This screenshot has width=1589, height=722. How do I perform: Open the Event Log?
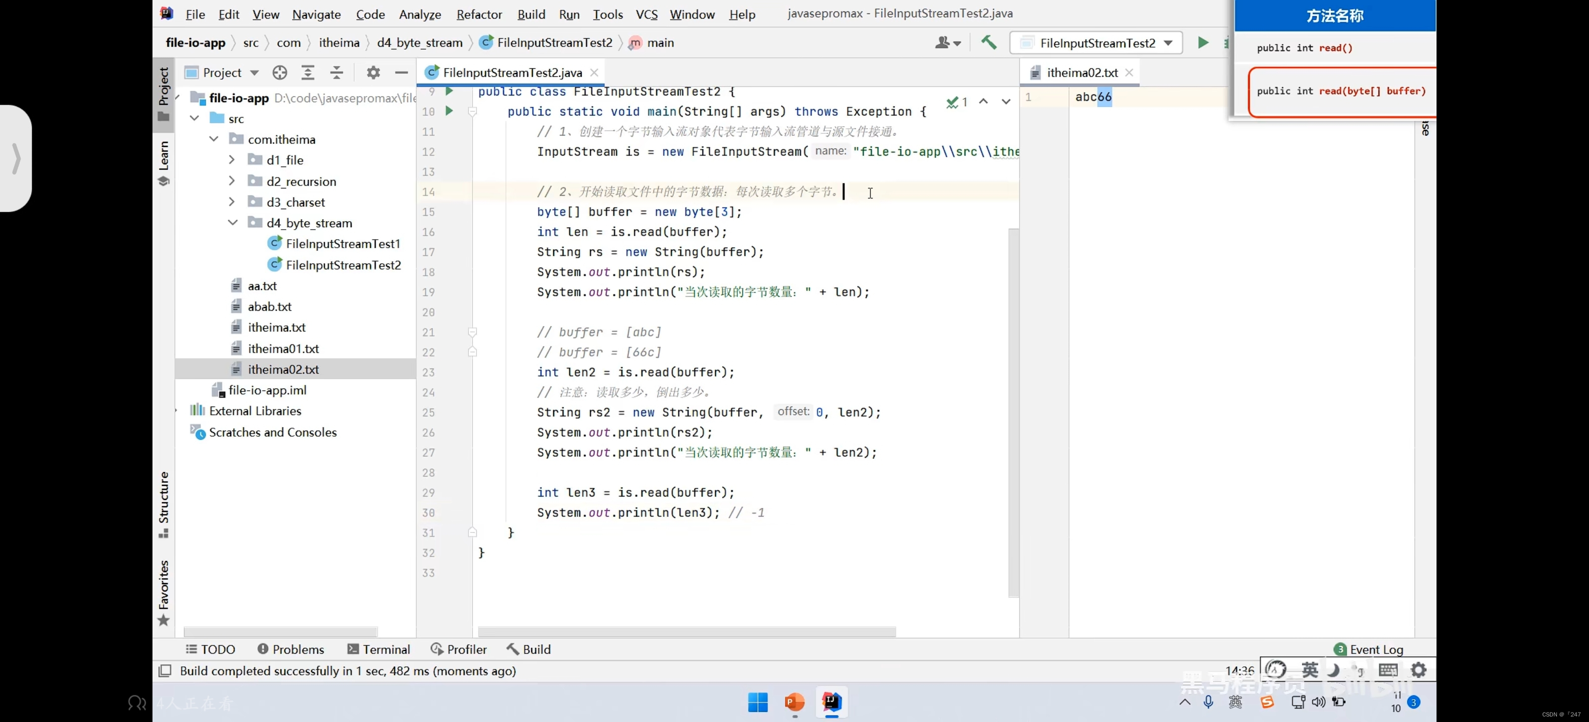[1368, 649]
